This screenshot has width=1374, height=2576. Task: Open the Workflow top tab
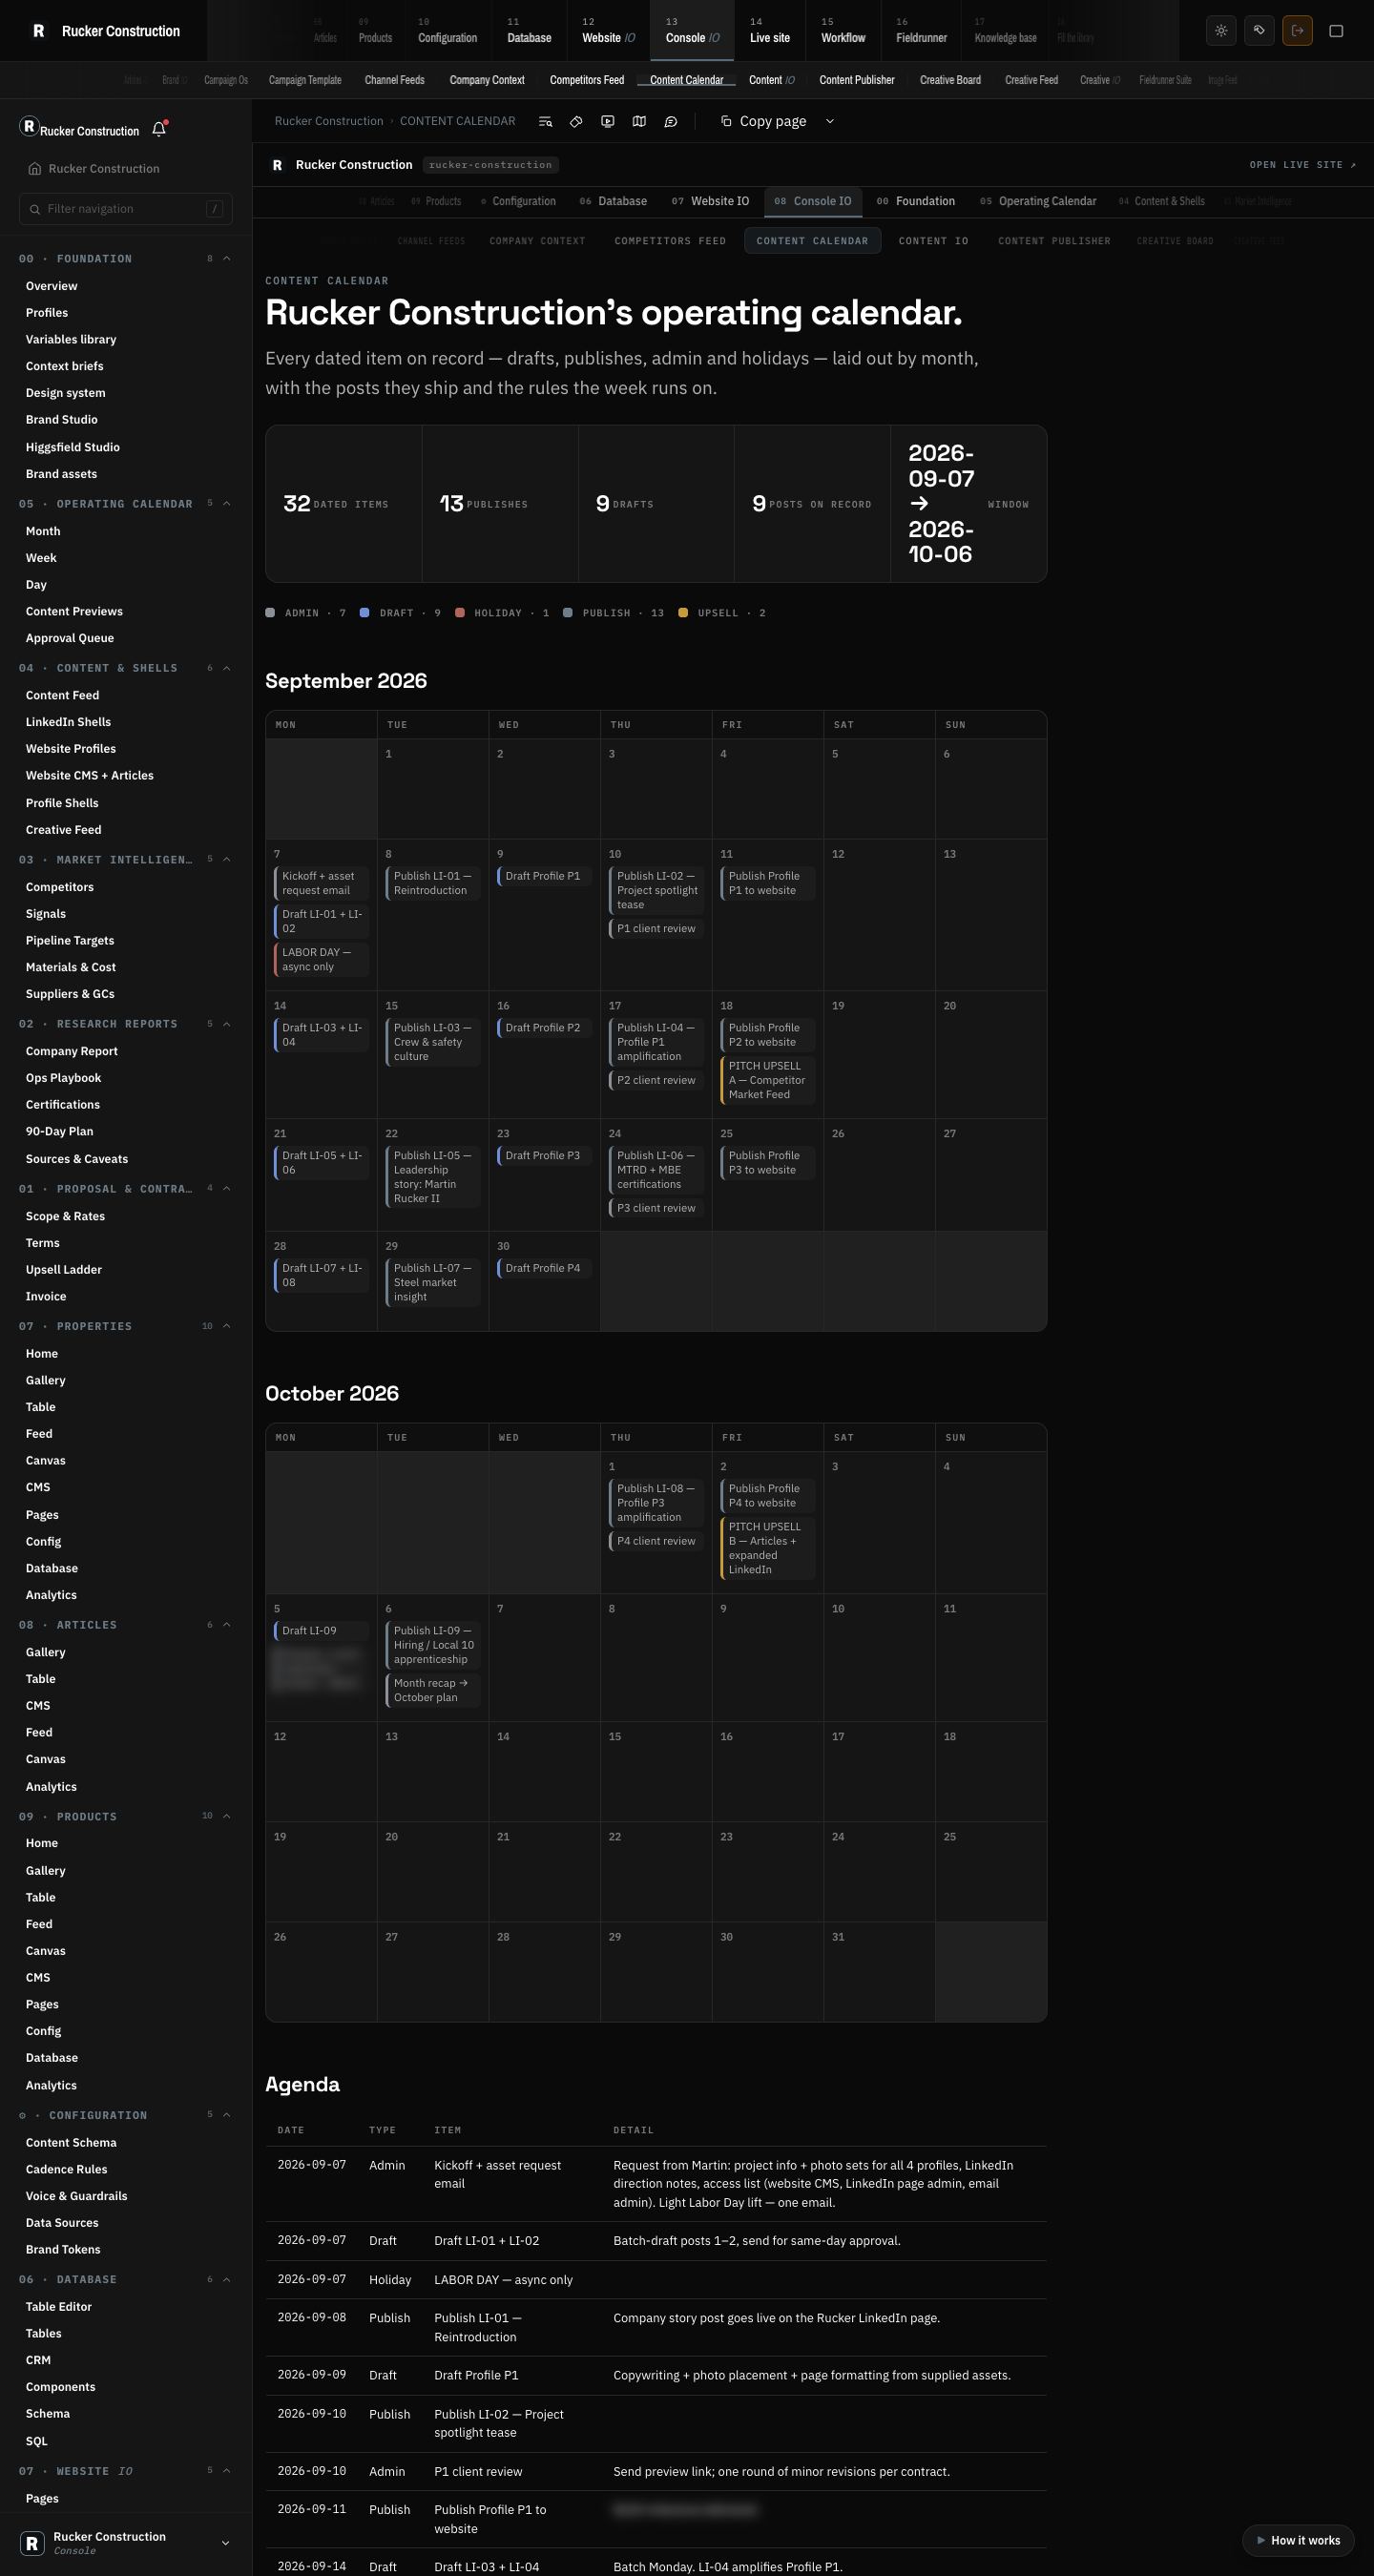pos(843,31)
